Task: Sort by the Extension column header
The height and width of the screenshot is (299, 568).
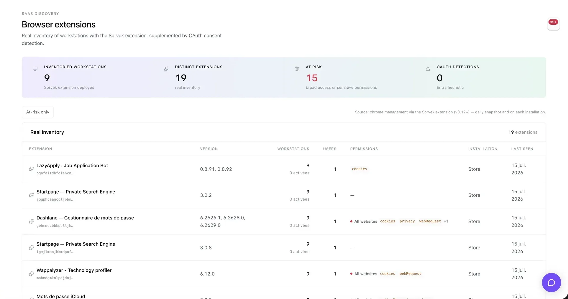Action: [40, 149]
